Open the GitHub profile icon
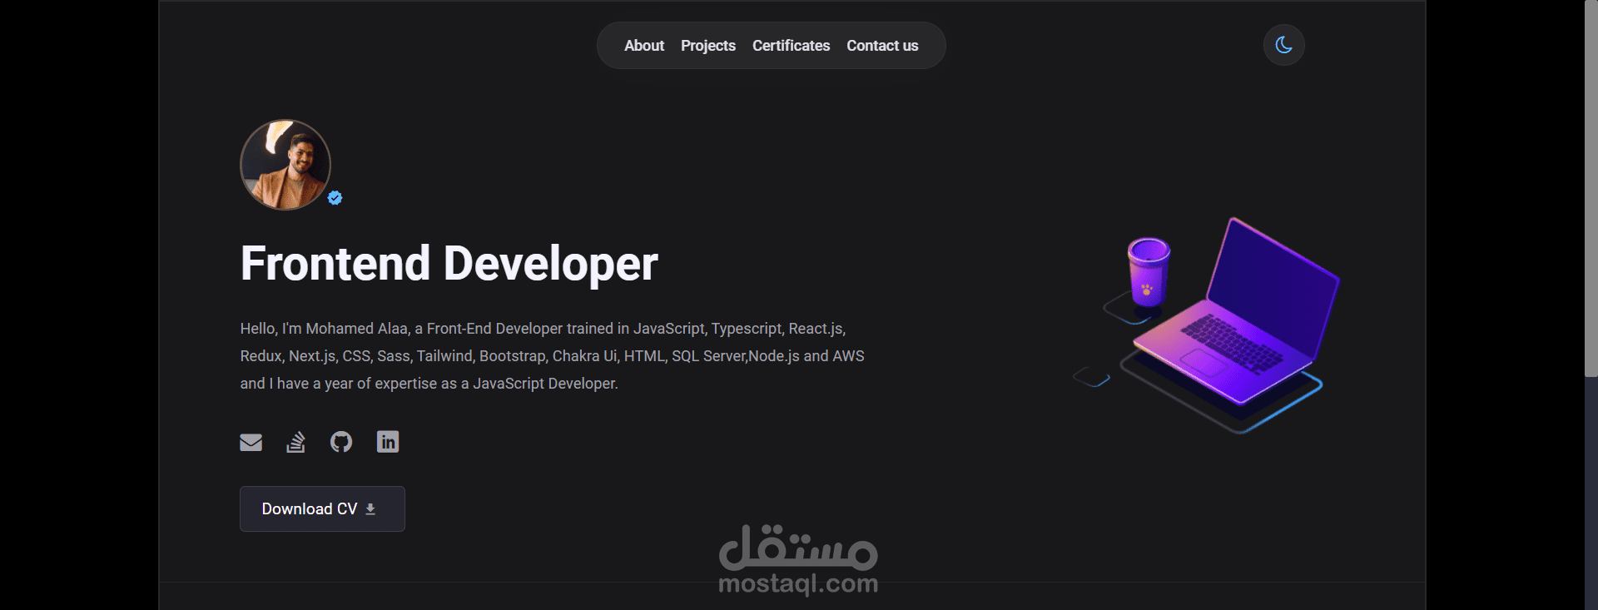The height and width of the screenshot is (610, 1598). coord(341,442)
